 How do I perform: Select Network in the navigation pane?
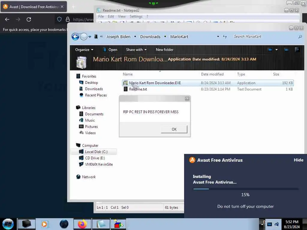(89, 177)
